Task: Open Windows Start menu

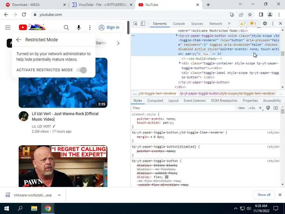Action: tap(7, 208)
